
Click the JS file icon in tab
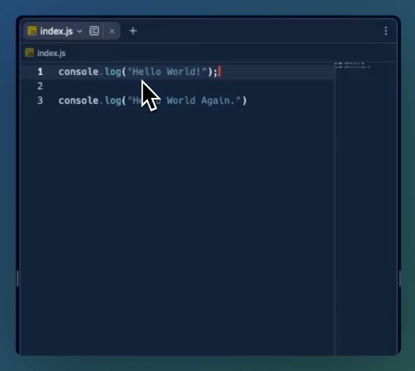pyautogui.click(x=32, y=31)
